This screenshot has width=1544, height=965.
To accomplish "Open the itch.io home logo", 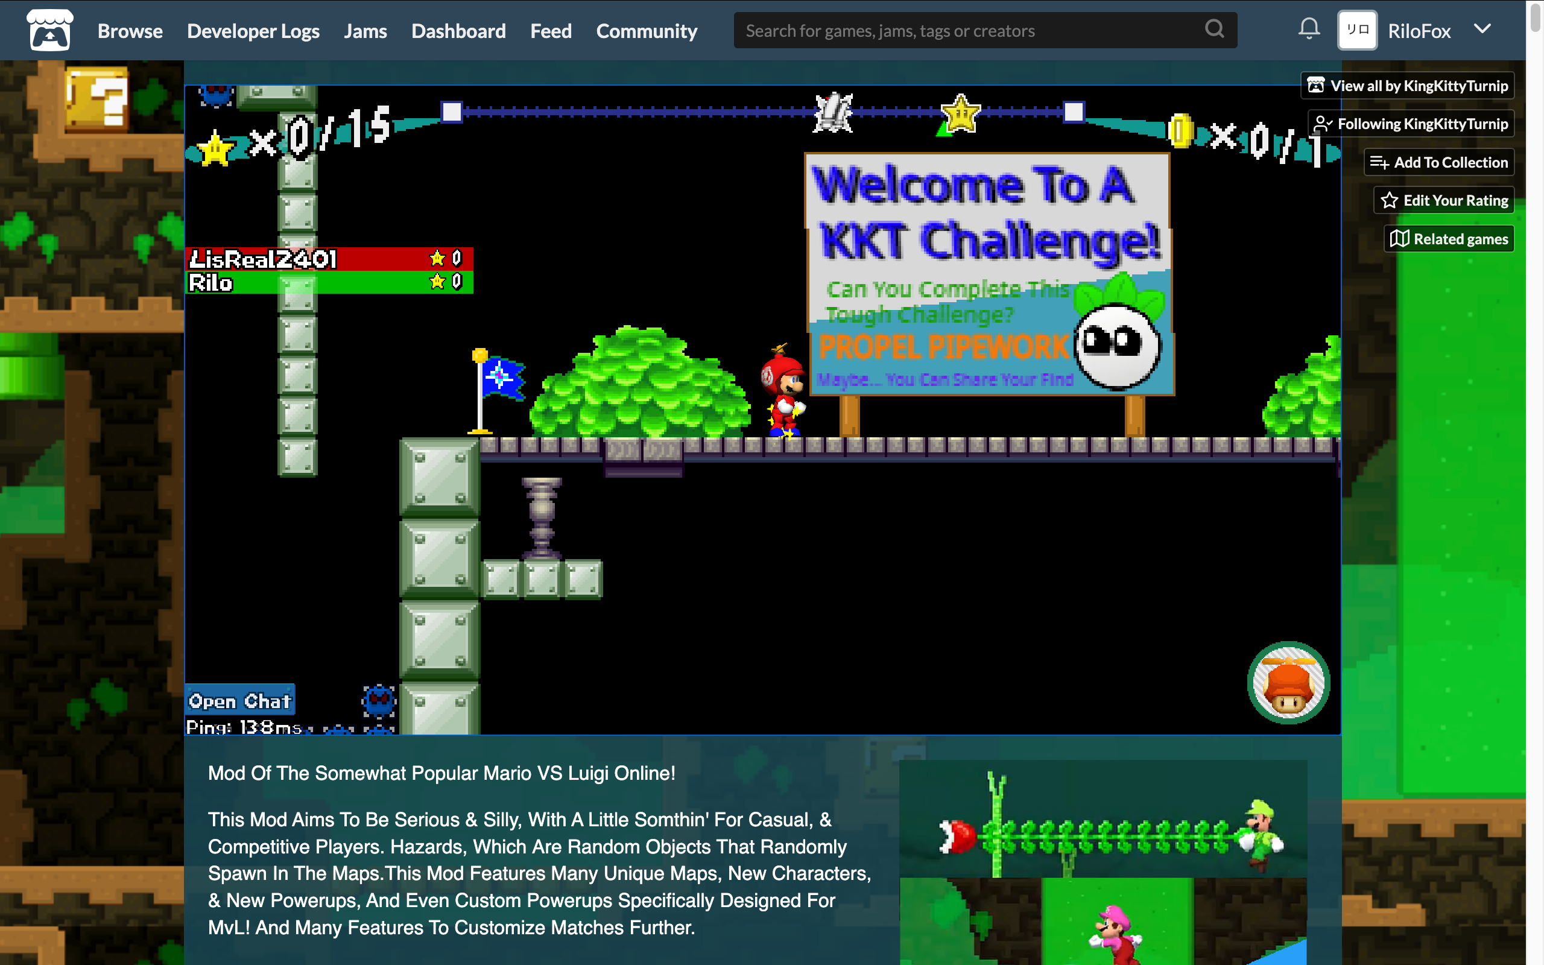I will [49, 30].
